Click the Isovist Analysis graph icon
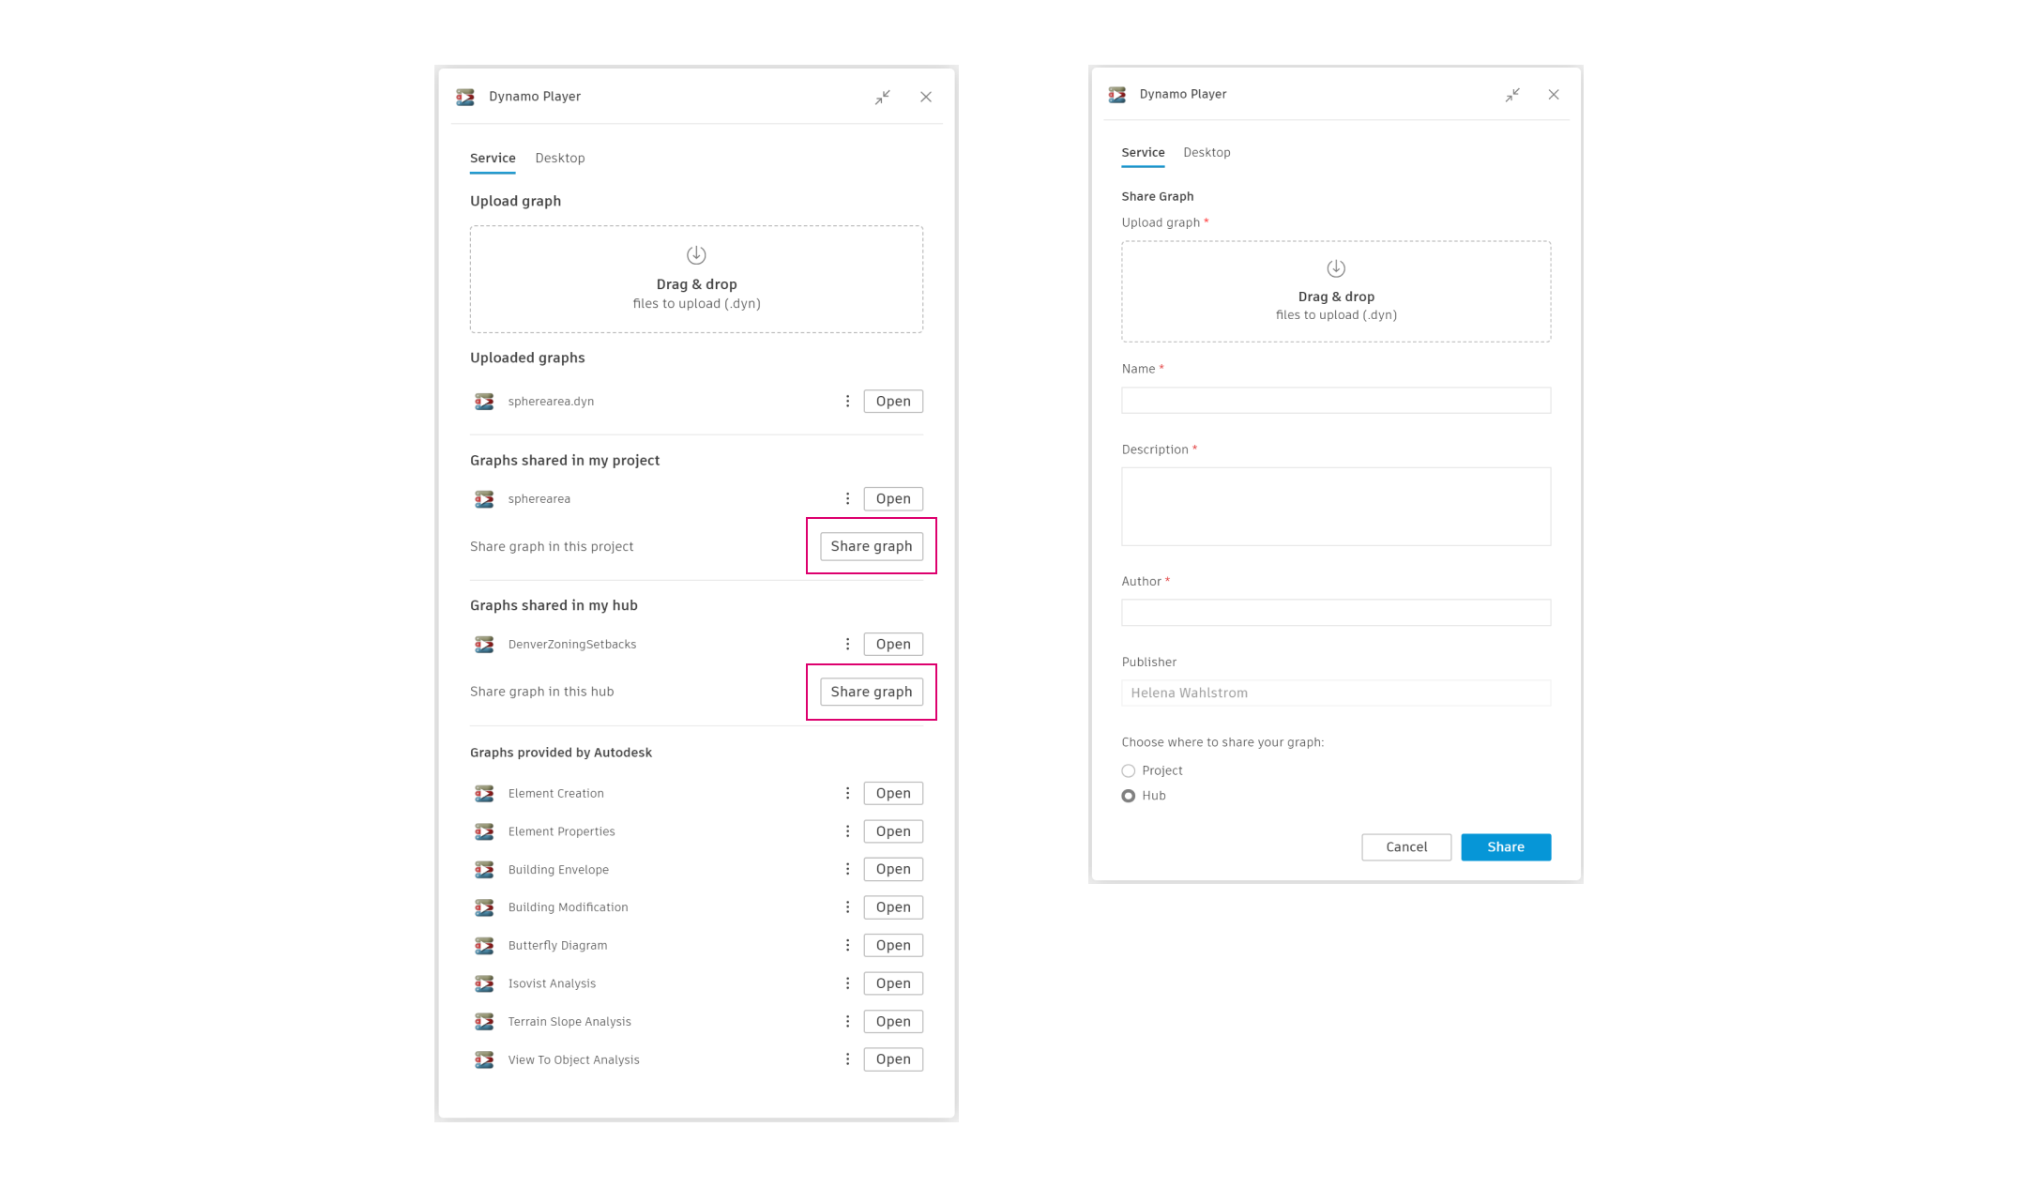This screenshot has width=2019, height=1188. [484, 983]
